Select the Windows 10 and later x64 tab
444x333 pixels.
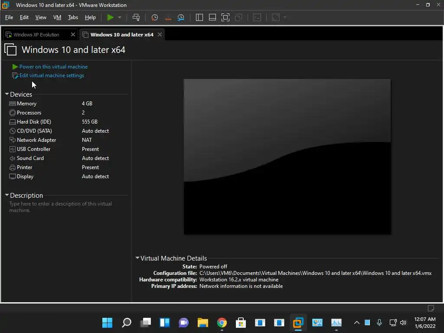coord(122,35)
